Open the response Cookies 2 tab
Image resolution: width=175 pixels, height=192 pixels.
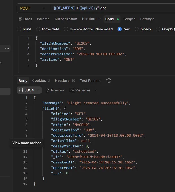[41, 80]
